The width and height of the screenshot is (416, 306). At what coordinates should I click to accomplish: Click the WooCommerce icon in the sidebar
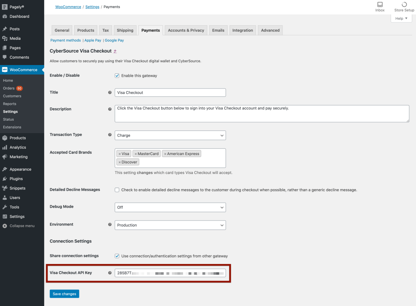[4, 70]
